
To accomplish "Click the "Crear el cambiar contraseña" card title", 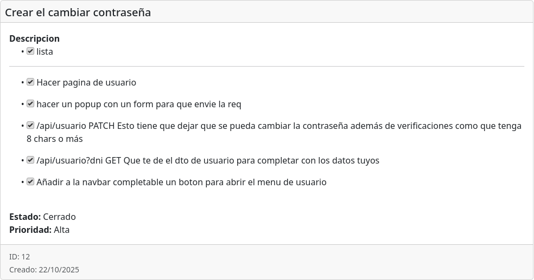I will click(x=78, y=12).
